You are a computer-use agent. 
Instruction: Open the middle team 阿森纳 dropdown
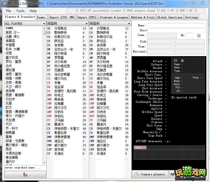point(67,23)
